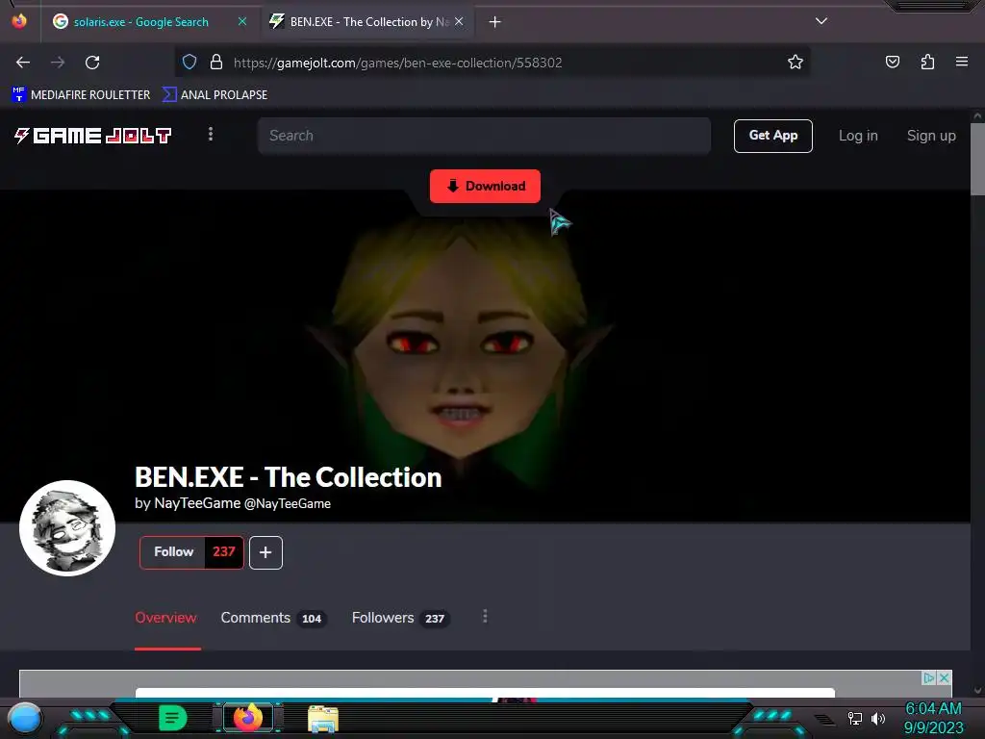
Task: Click the Firefox logo at tab bar left
Action: (x=19, y=21)
